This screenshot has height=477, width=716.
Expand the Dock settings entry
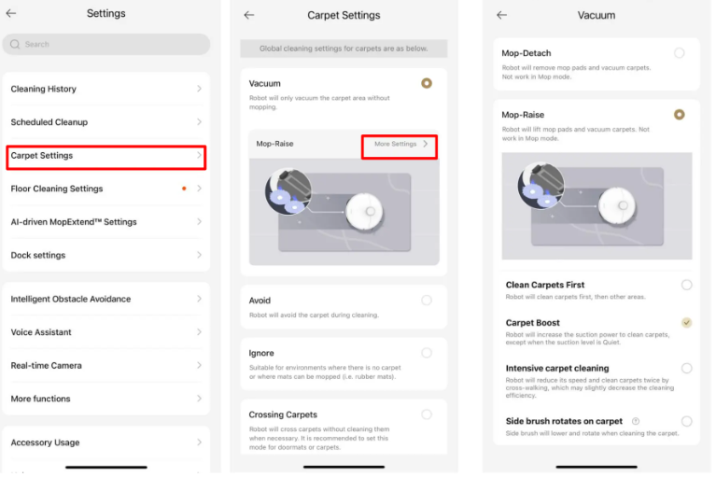pos(105,255)
